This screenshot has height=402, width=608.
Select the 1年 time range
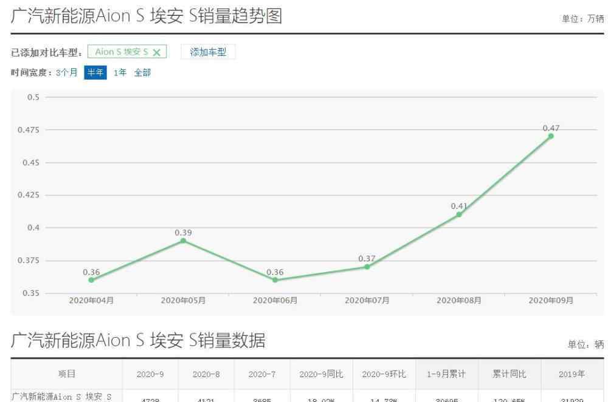coord(120,72)
